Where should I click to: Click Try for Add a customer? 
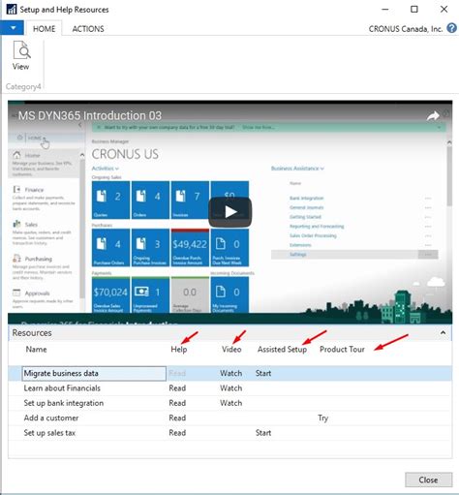point(323,418)
